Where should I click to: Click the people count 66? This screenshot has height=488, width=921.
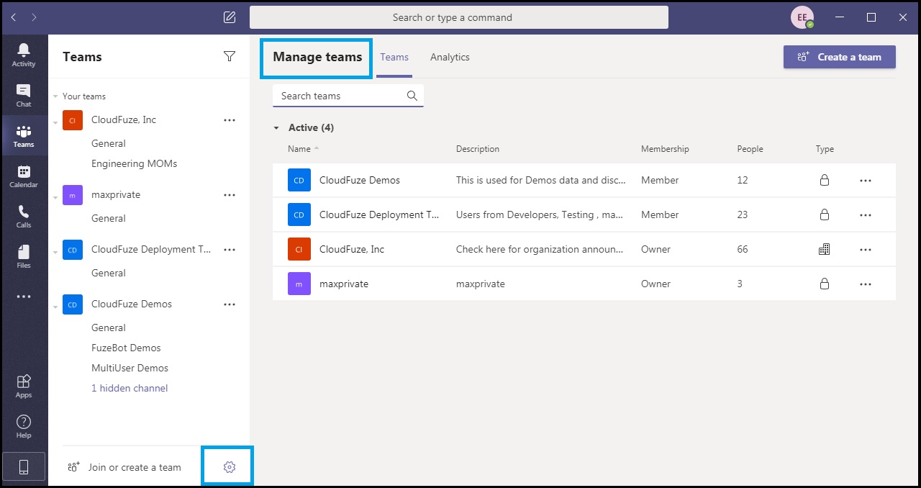coord(743,249)
